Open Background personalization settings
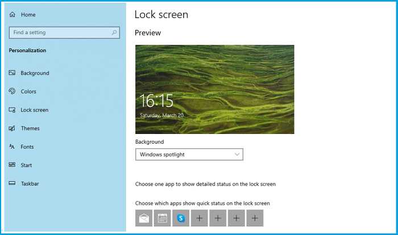This screenshot has width=398, height=235. 35,73
